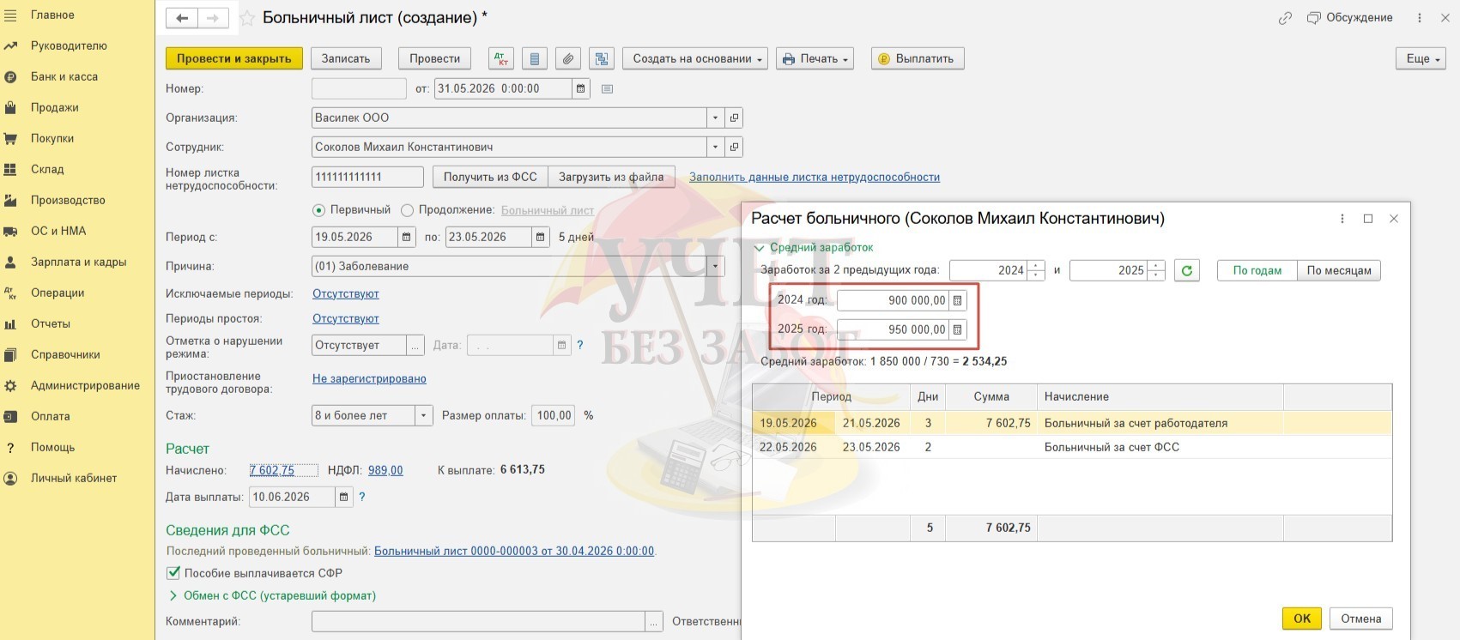Open calendar for Дата выплаты field
1460x640 pixels.
click(x=343, y=497)
